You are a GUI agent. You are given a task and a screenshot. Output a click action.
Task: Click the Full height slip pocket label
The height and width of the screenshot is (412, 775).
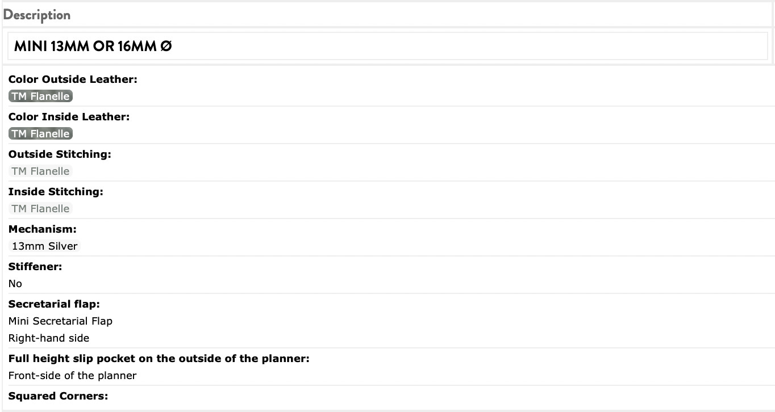pos(159,359)
